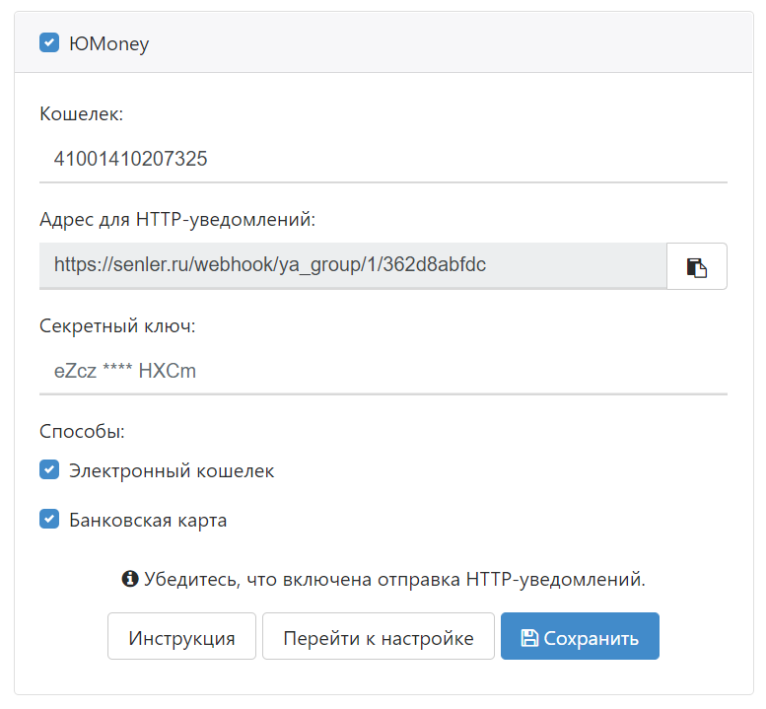Click the info icon before the HTTP reminder
This screenshot has width=766, height=709.
click(x=129, y=579)
